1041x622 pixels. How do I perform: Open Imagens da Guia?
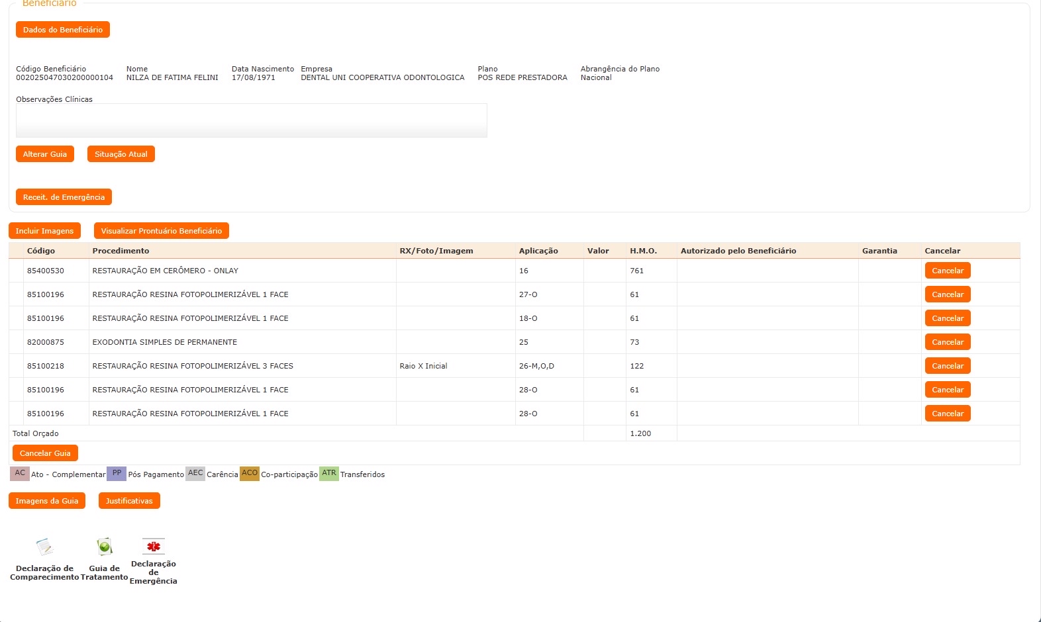tap(47, 501)
